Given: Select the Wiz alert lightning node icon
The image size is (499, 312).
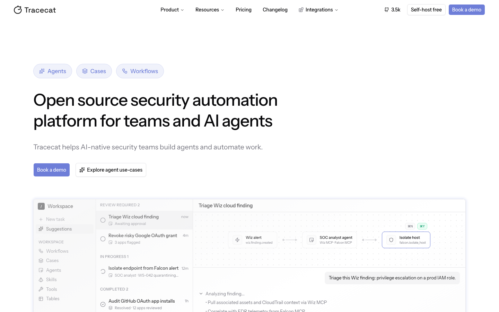Looking at the screenshot, I should click(x=237, y=240).
